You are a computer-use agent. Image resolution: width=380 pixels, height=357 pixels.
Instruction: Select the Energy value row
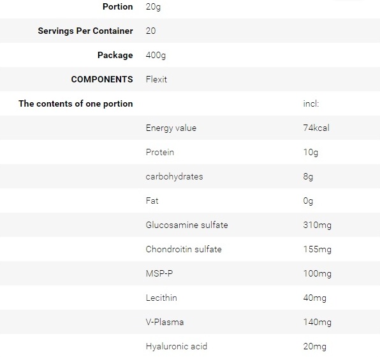[x=190, y=128]
